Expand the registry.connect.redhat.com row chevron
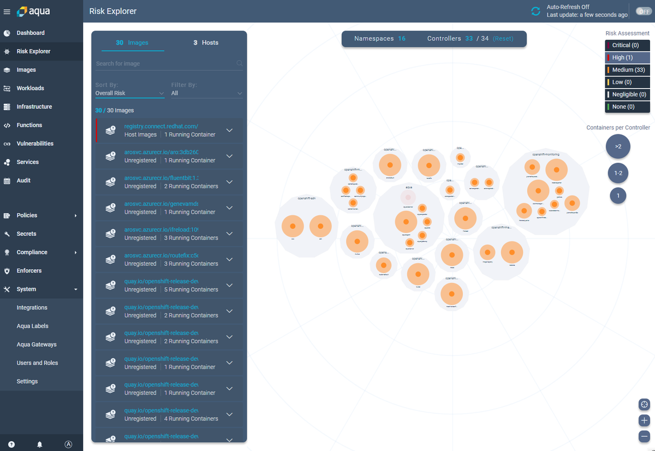The image size is (655, 451). tap(229, 130)
